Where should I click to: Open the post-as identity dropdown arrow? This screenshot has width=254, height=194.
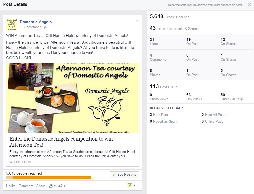(135, 186)
